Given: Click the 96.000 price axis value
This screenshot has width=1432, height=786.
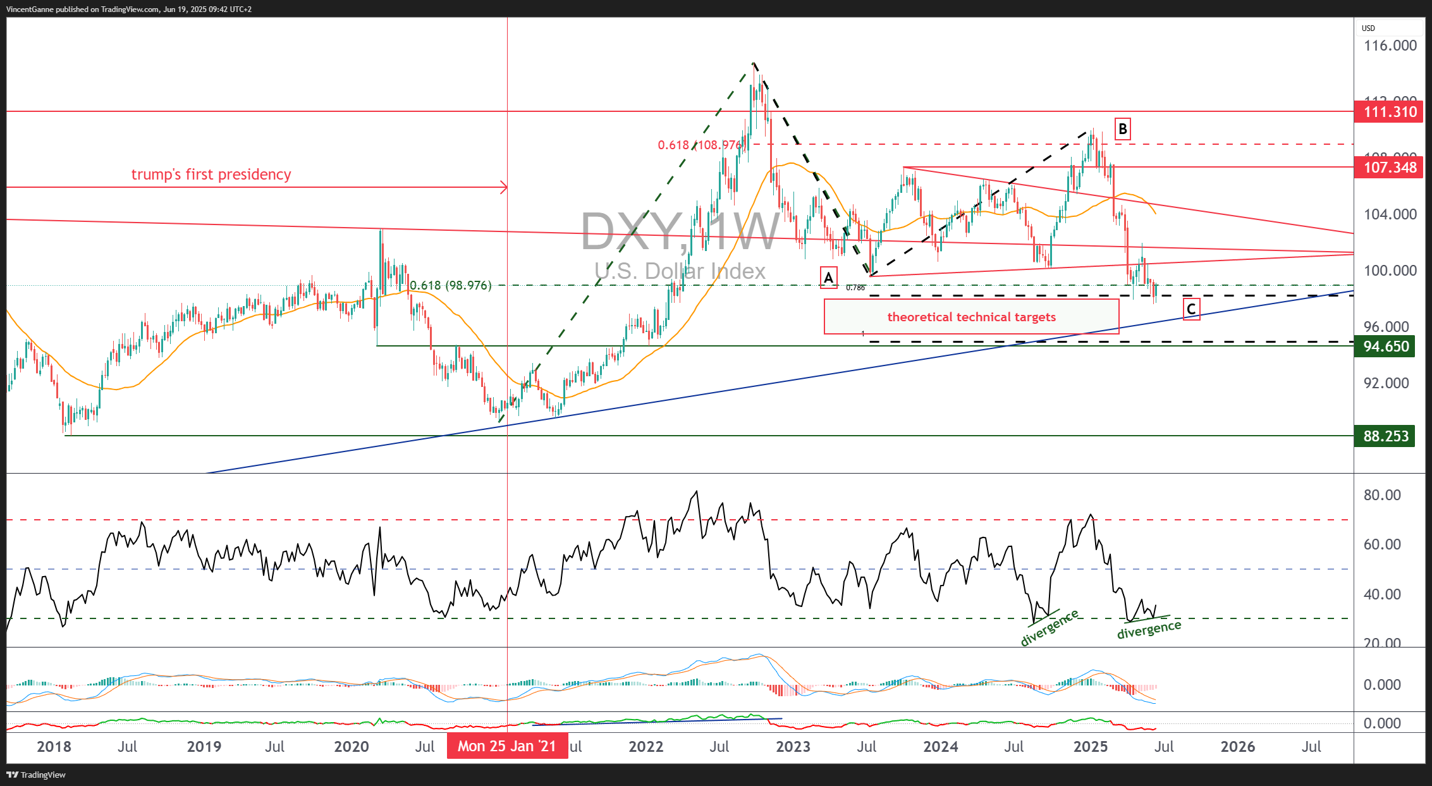Looking at the screenshot, I should coord(1386,327).
